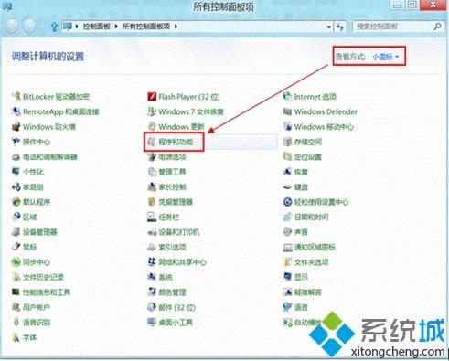Open the 显示 link

tap(301, 277)
